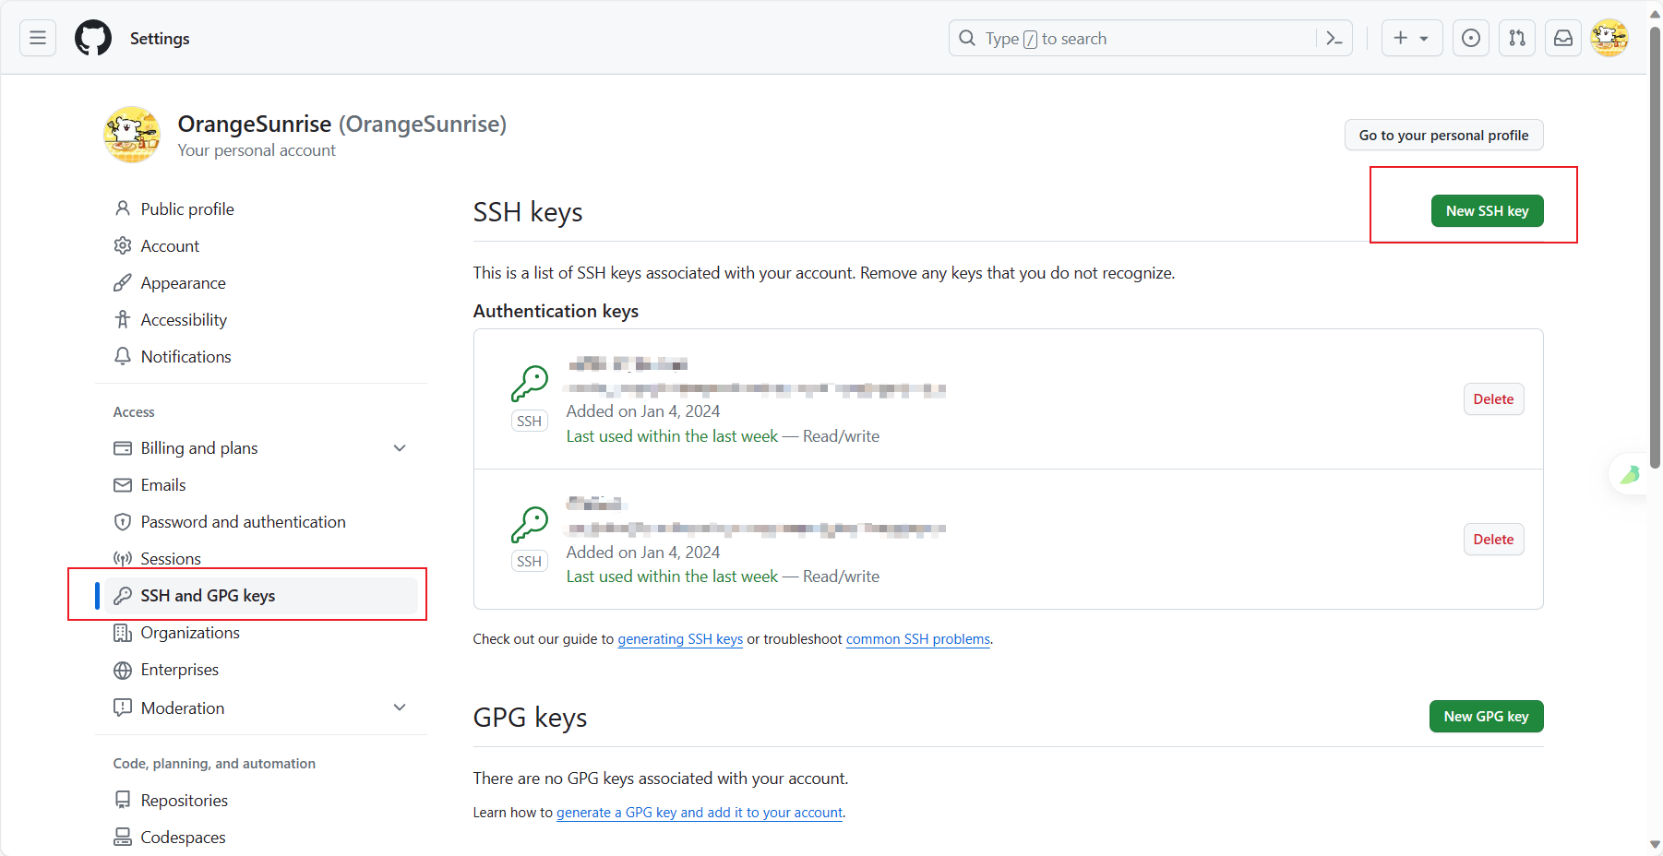The width and height of the screenshot is (1663, 856).
Task: Go to Password and authentication settings
Action: tap(243, 522)
